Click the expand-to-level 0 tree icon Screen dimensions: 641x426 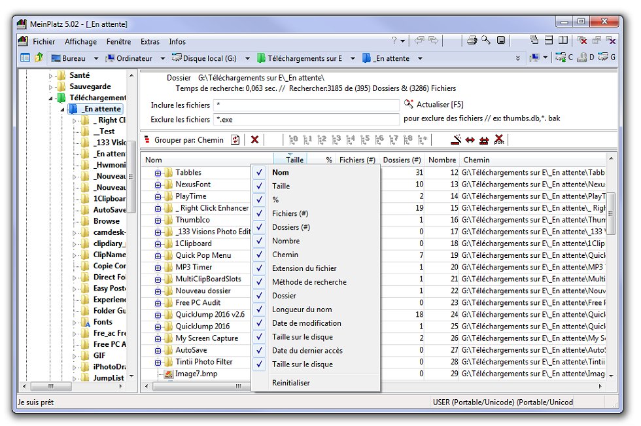(293, 140)
